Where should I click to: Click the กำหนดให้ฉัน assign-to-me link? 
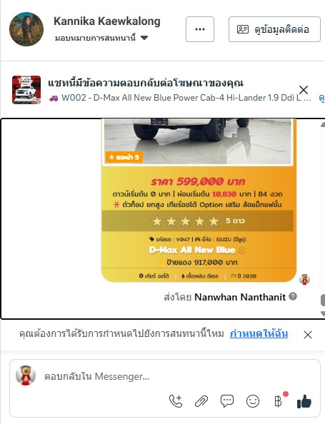click(259, 333)
